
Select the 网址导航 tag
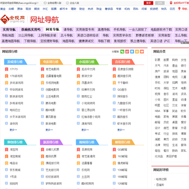pos(52,29)
